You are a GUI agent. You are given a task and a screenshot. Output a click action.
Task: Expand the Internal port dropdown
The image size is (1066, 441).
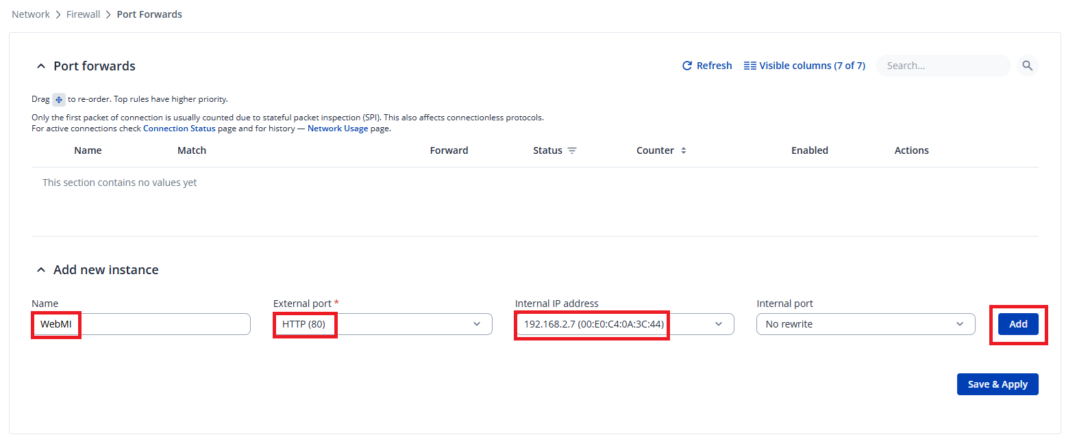click(x=959, y=324)
